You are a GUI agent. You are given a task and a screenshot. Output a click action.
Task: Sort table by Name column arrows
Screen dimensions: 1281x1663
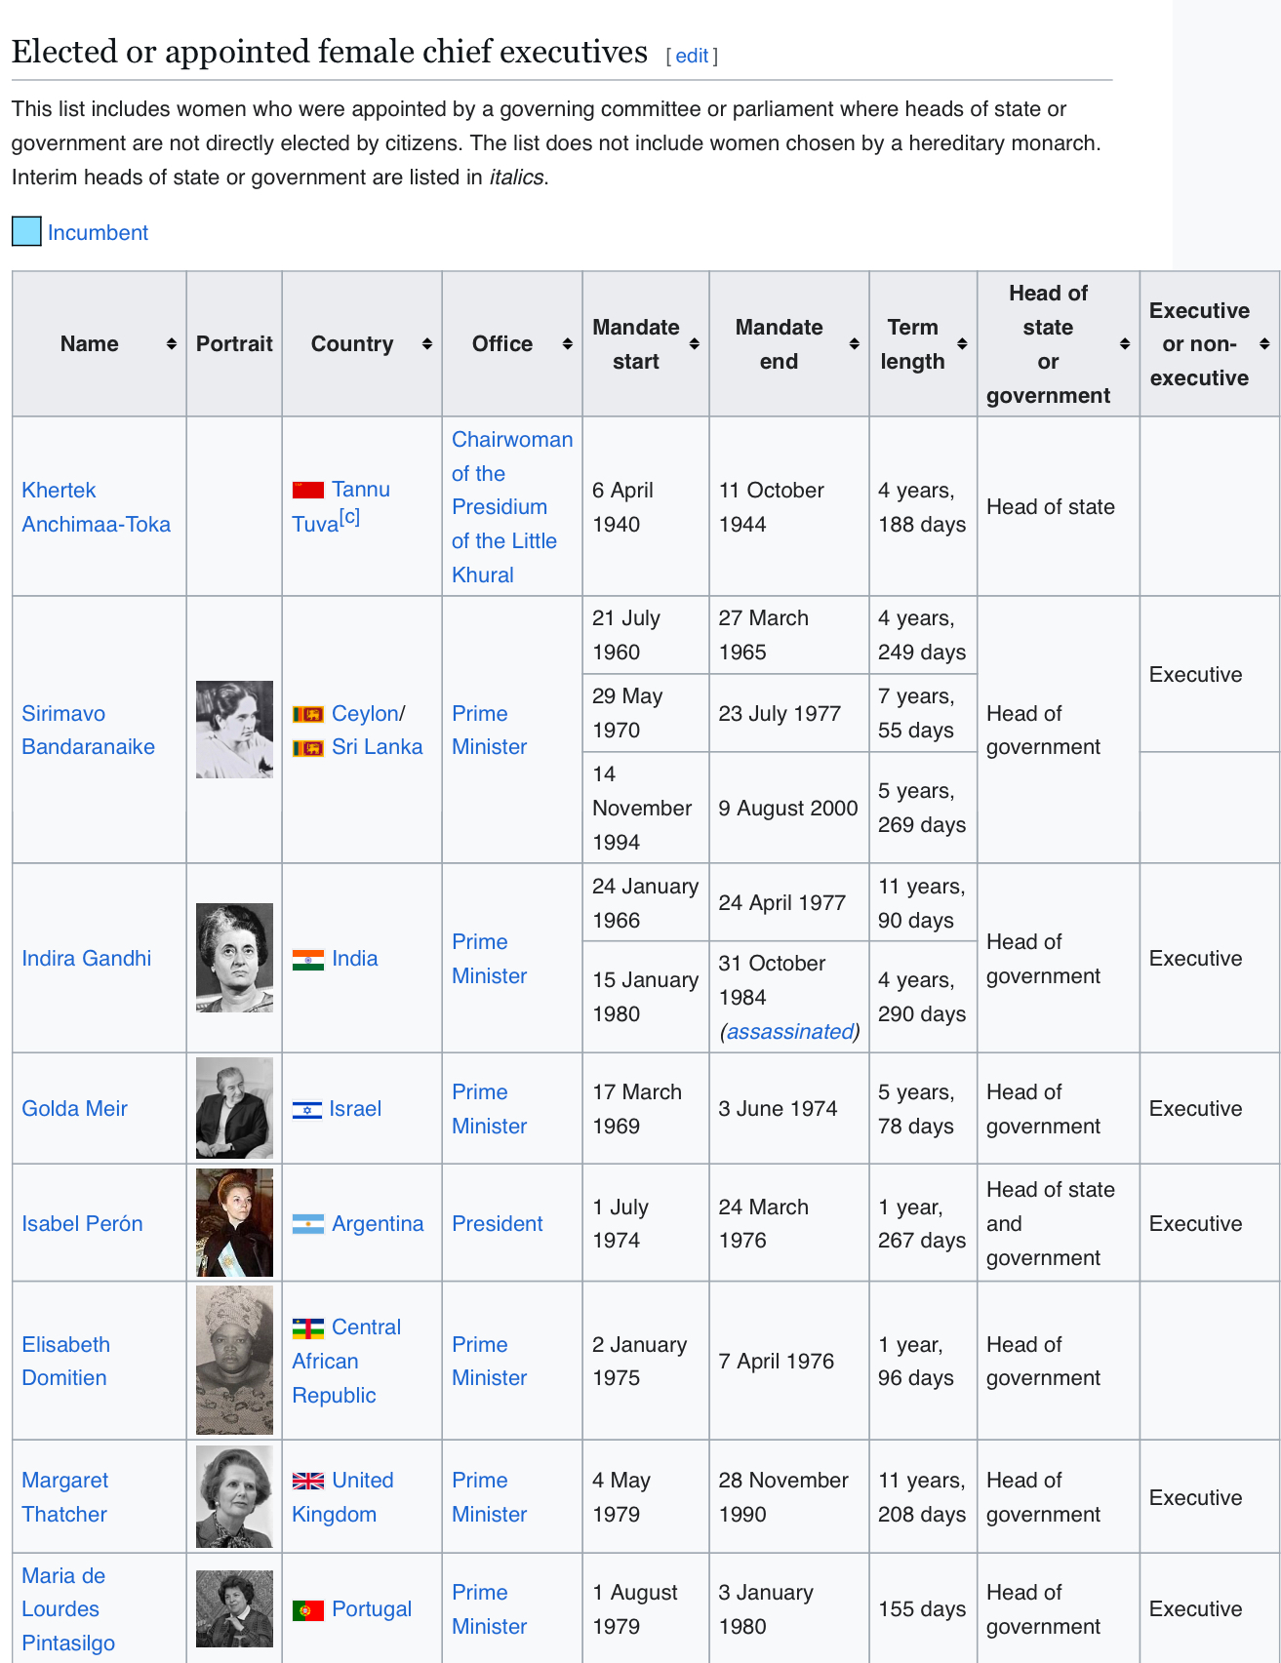coord(171,344)
